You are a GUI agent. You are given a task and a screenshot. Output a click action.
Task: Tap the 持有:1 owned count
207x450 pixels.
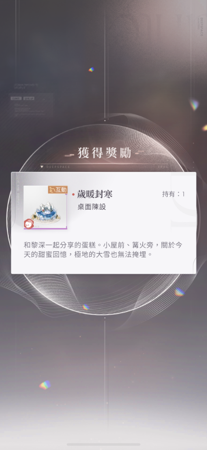coord(174,194)
